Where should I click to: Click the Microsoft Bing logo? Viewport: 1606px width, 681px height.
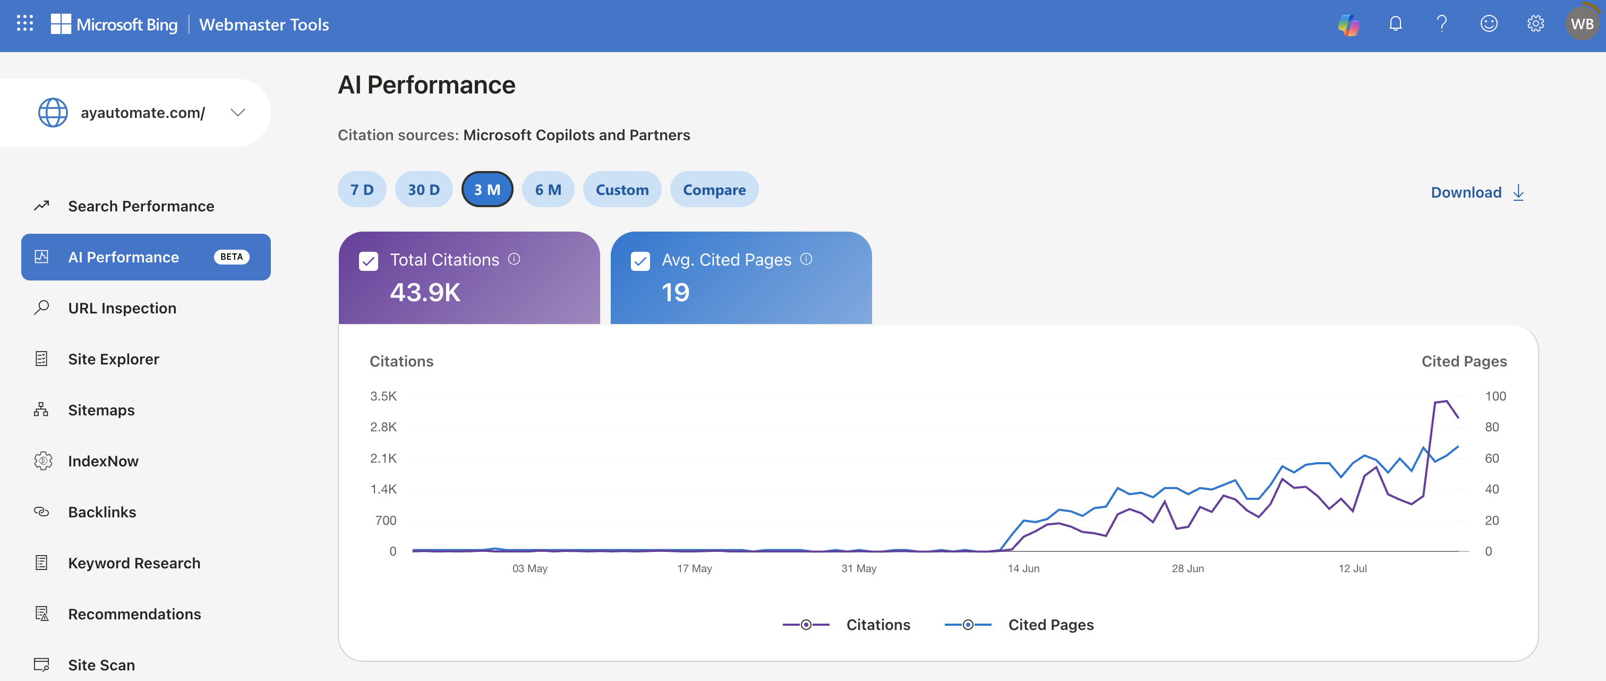(114, 24)
